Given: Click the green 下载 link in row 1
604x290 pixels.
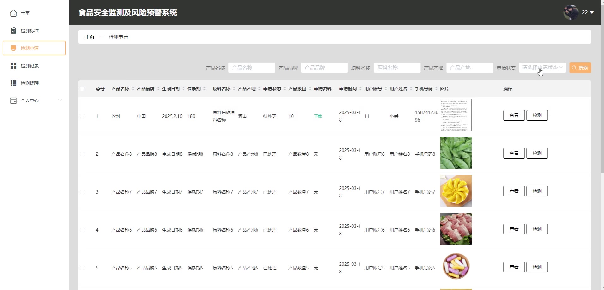Looking at the screenshot, I should tap(318, 116).
